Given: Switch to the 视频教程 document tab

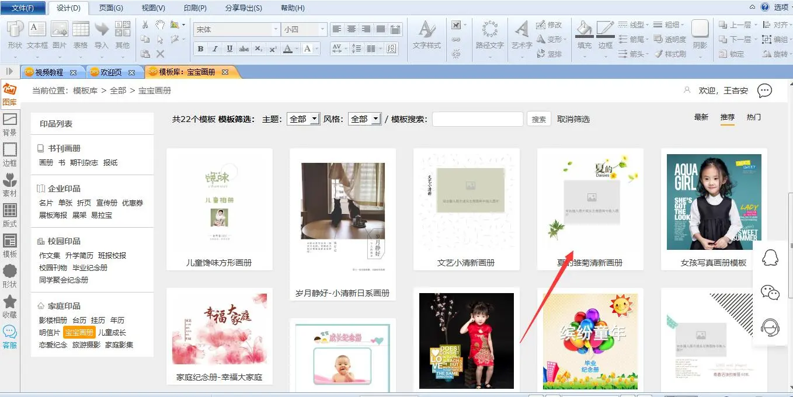Looking at the screenshot, I should [49, 72].
